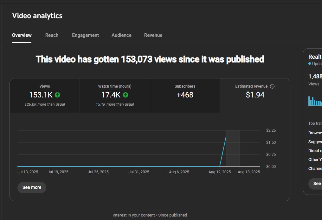This screenshot has height=220, width=322.
Task: Switch to the Overview tab
Action: click(22, 35)
